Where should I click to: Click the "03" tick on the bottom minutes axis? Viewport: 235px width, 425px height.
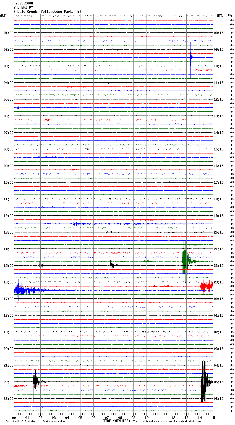tap(54, 418)
